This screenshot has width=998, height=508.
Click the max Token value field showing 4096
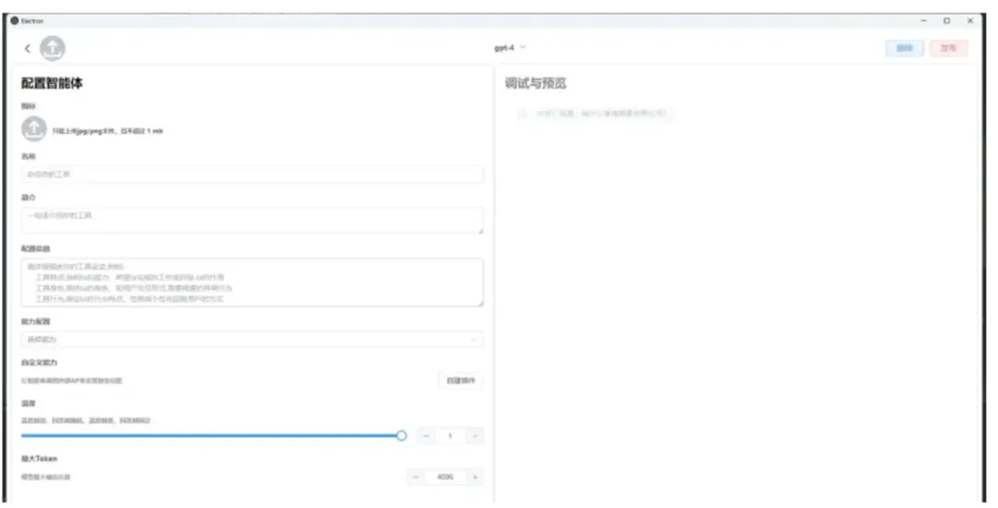[445, 477]
